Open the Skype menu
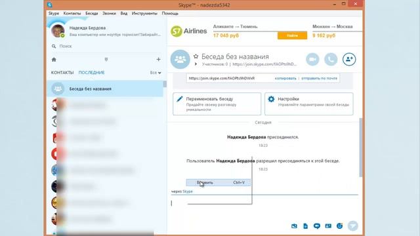This screenshot has height=236, width=420. (x=54, y=13)
